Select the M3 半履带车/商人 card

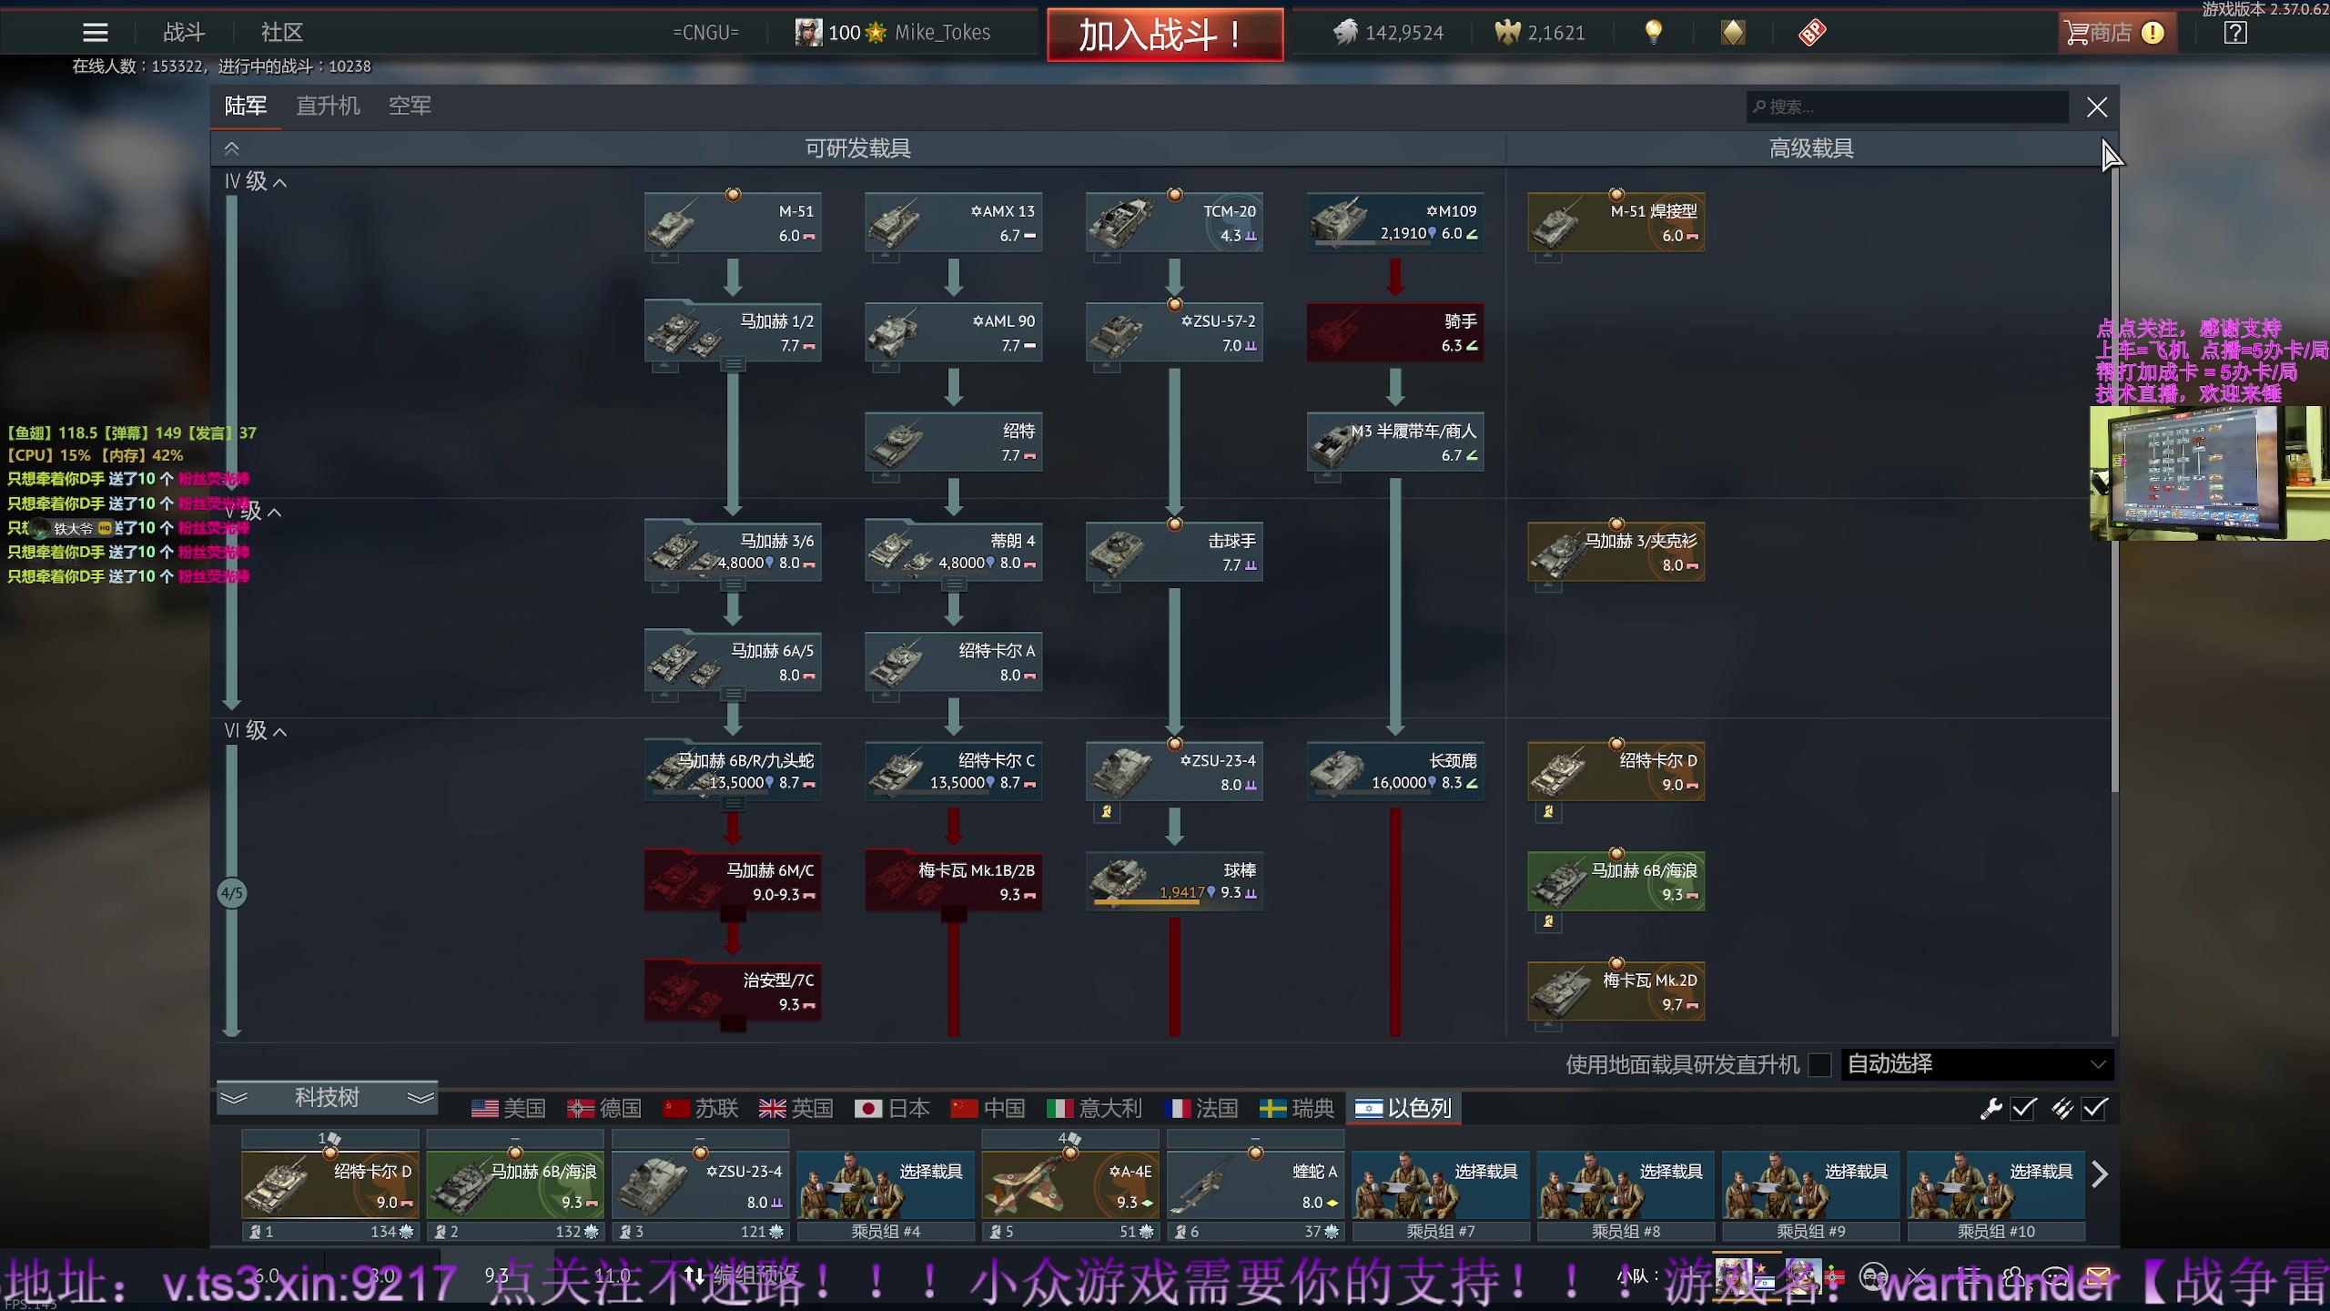point(1395,442)
